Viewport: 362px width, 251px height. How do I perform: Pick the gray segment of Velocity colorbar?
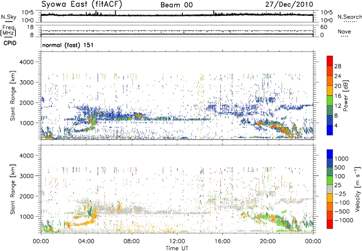click(330, 189)
